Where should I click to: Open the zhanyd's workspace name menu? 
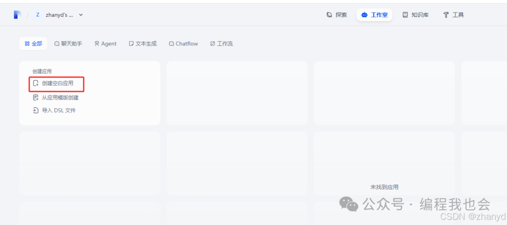[x=59, y=15]
